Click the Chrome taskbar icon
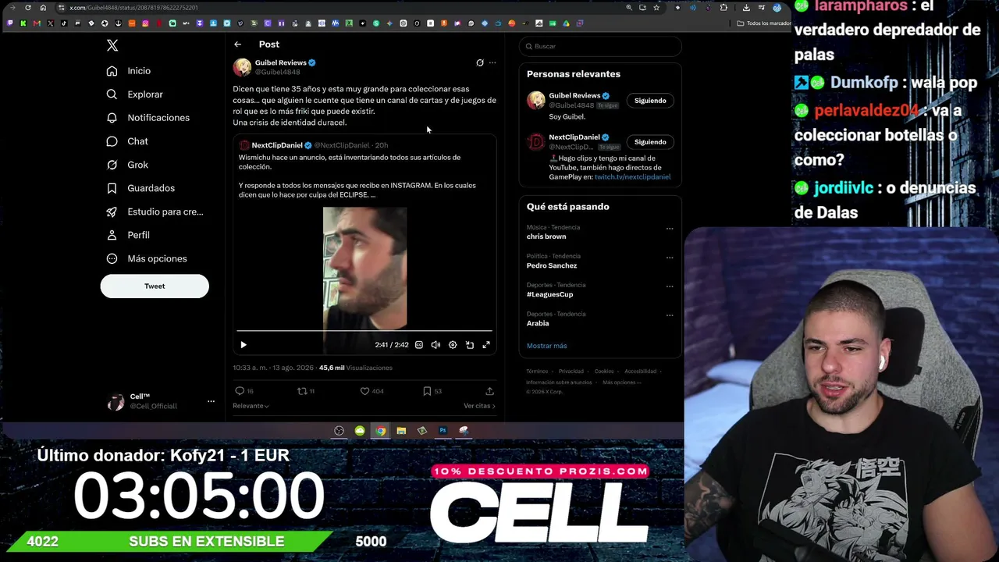This screenshot has width=999, height=562. tap(380, 431)
